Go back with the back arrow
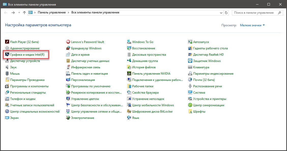The image size is (287, 151). point(6,13)
